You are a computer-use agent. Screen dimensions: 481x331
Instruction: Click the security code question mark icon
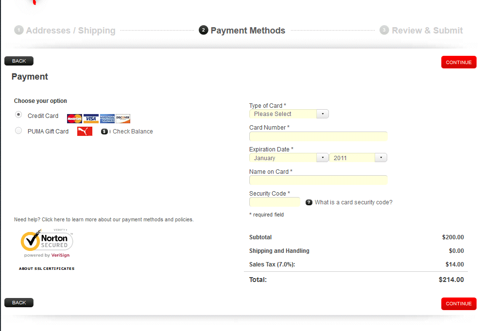309,202
